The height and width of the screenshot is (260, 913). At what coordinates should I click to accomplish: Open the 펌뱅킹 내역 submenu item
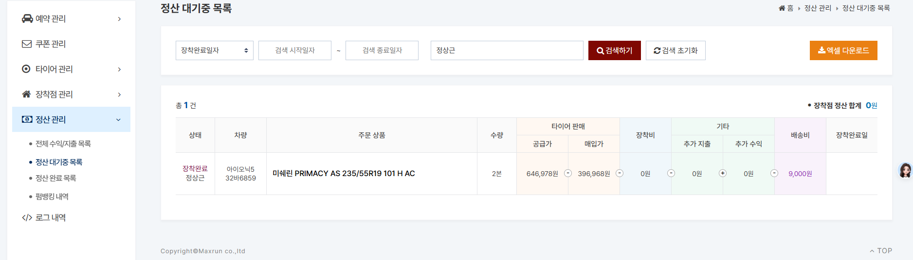[52, 196]
